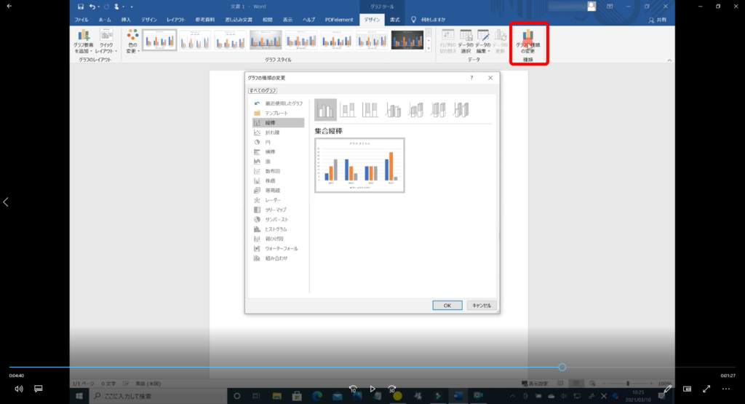Screen dimensions: 745x404
Task: Click the video progress slider handle
Action: coord(562,367)
